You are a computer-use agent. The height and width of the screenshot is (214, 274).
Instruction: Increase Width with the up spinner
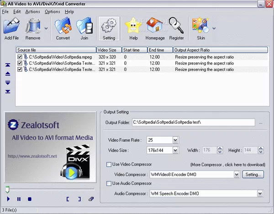coord(220,148)
